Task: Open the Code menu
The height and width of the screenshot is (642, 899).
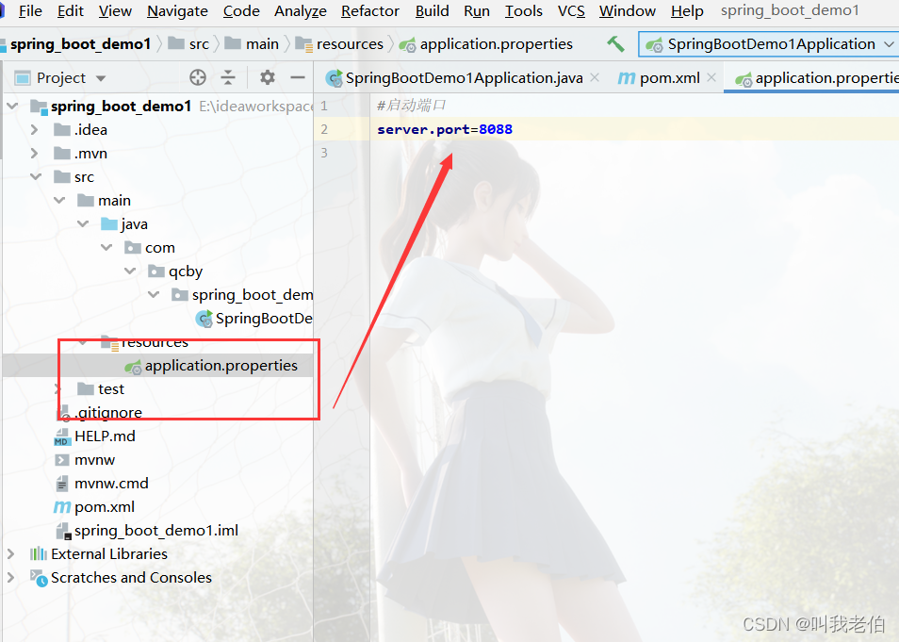Action: 241,11
